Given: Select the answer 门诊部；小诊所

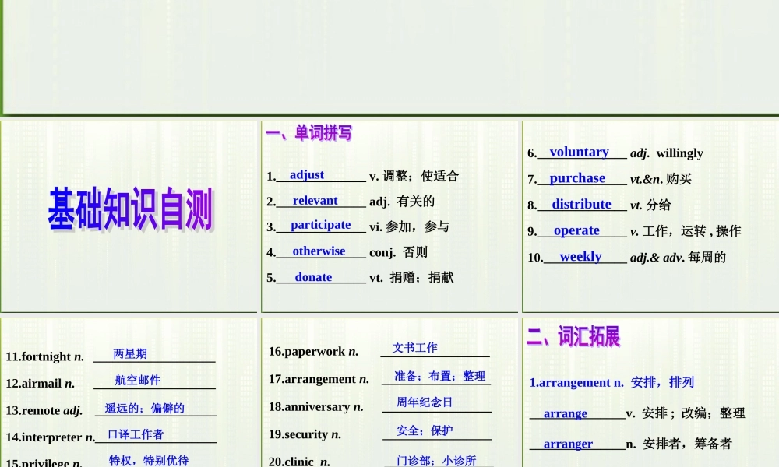Looking at the screenshot, I should click(436, 461).
